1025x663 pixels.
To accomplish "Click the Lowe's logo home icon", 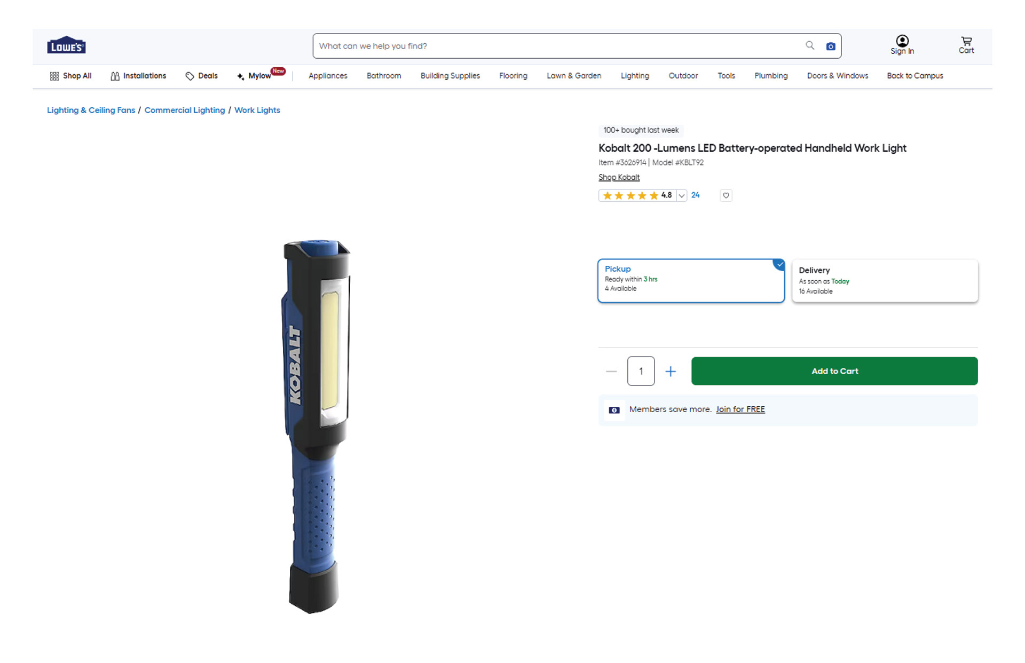I will 66,45.
